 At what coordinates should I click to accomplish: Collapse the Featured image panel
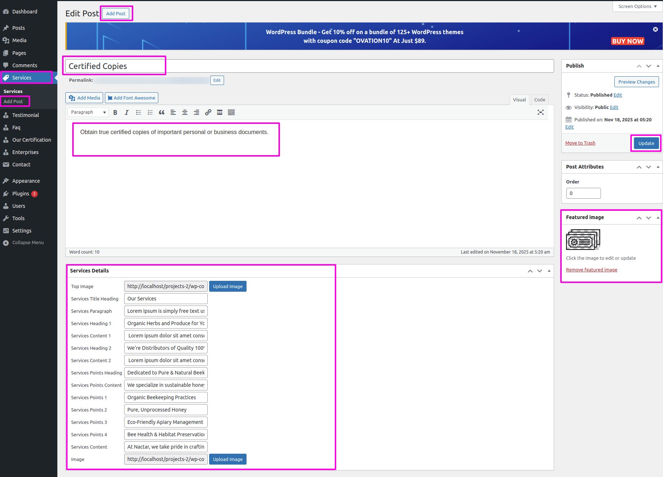point(658,218)
